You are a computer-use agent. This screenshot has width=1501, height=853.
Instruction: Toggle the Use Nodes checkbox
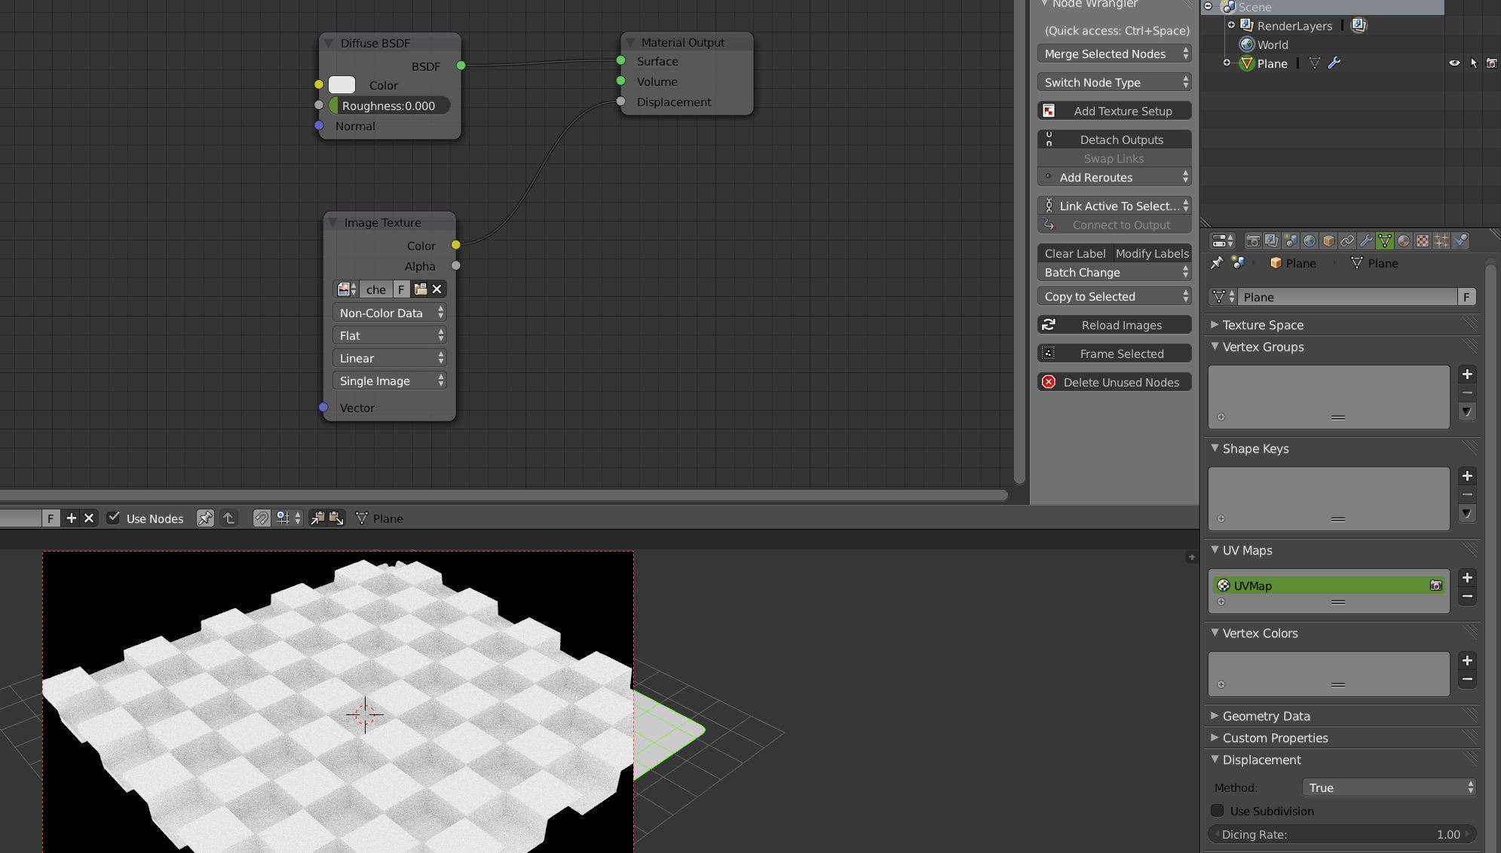tap(113, 518)
